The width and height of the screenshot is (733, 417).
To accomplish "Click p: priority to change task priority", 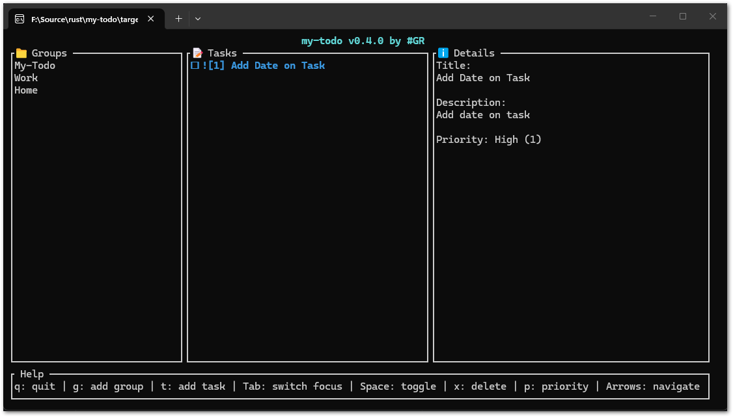I will [556, 386].
